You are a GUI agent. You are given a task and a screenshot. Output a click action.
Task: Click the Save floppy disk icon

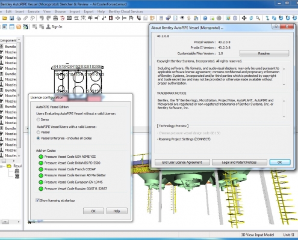point(11,18)
